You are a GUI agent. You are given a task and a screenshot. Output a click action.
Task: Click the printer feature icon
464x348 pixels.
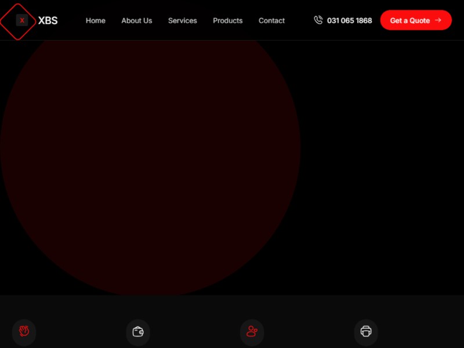point(366,331)
